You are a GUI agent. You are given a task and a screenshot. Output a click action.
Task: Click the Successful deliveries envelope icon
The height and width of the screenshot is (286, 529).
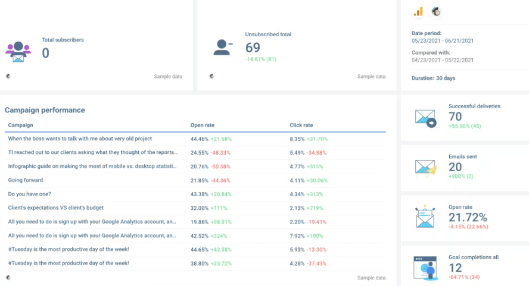pyautogui.click(x=425, y=118)
